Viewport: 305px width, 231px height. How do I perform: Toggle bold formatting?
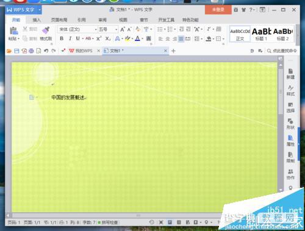pos(62,38)
